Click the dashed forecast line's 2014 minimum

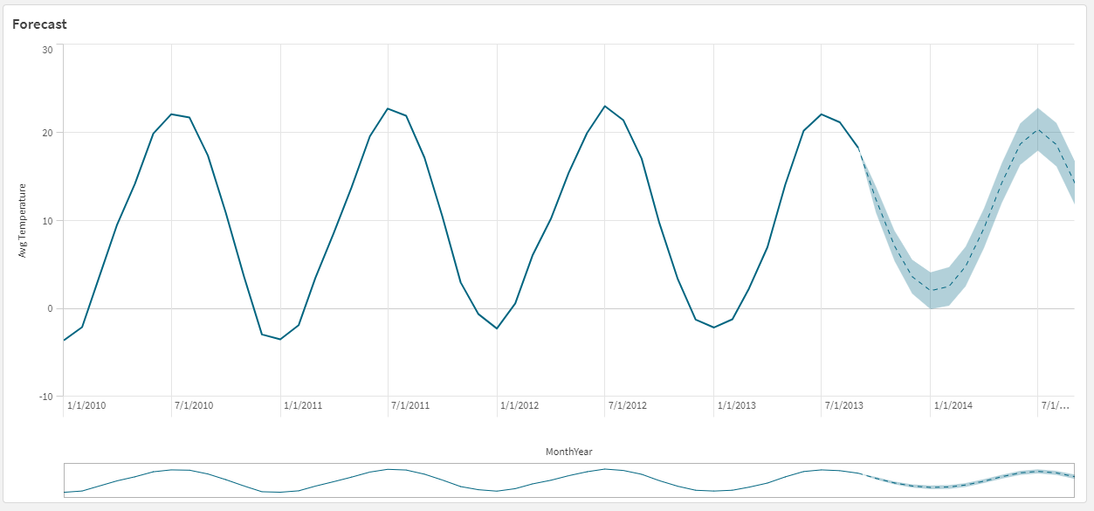pyautogui.click(x=931, y=290)
